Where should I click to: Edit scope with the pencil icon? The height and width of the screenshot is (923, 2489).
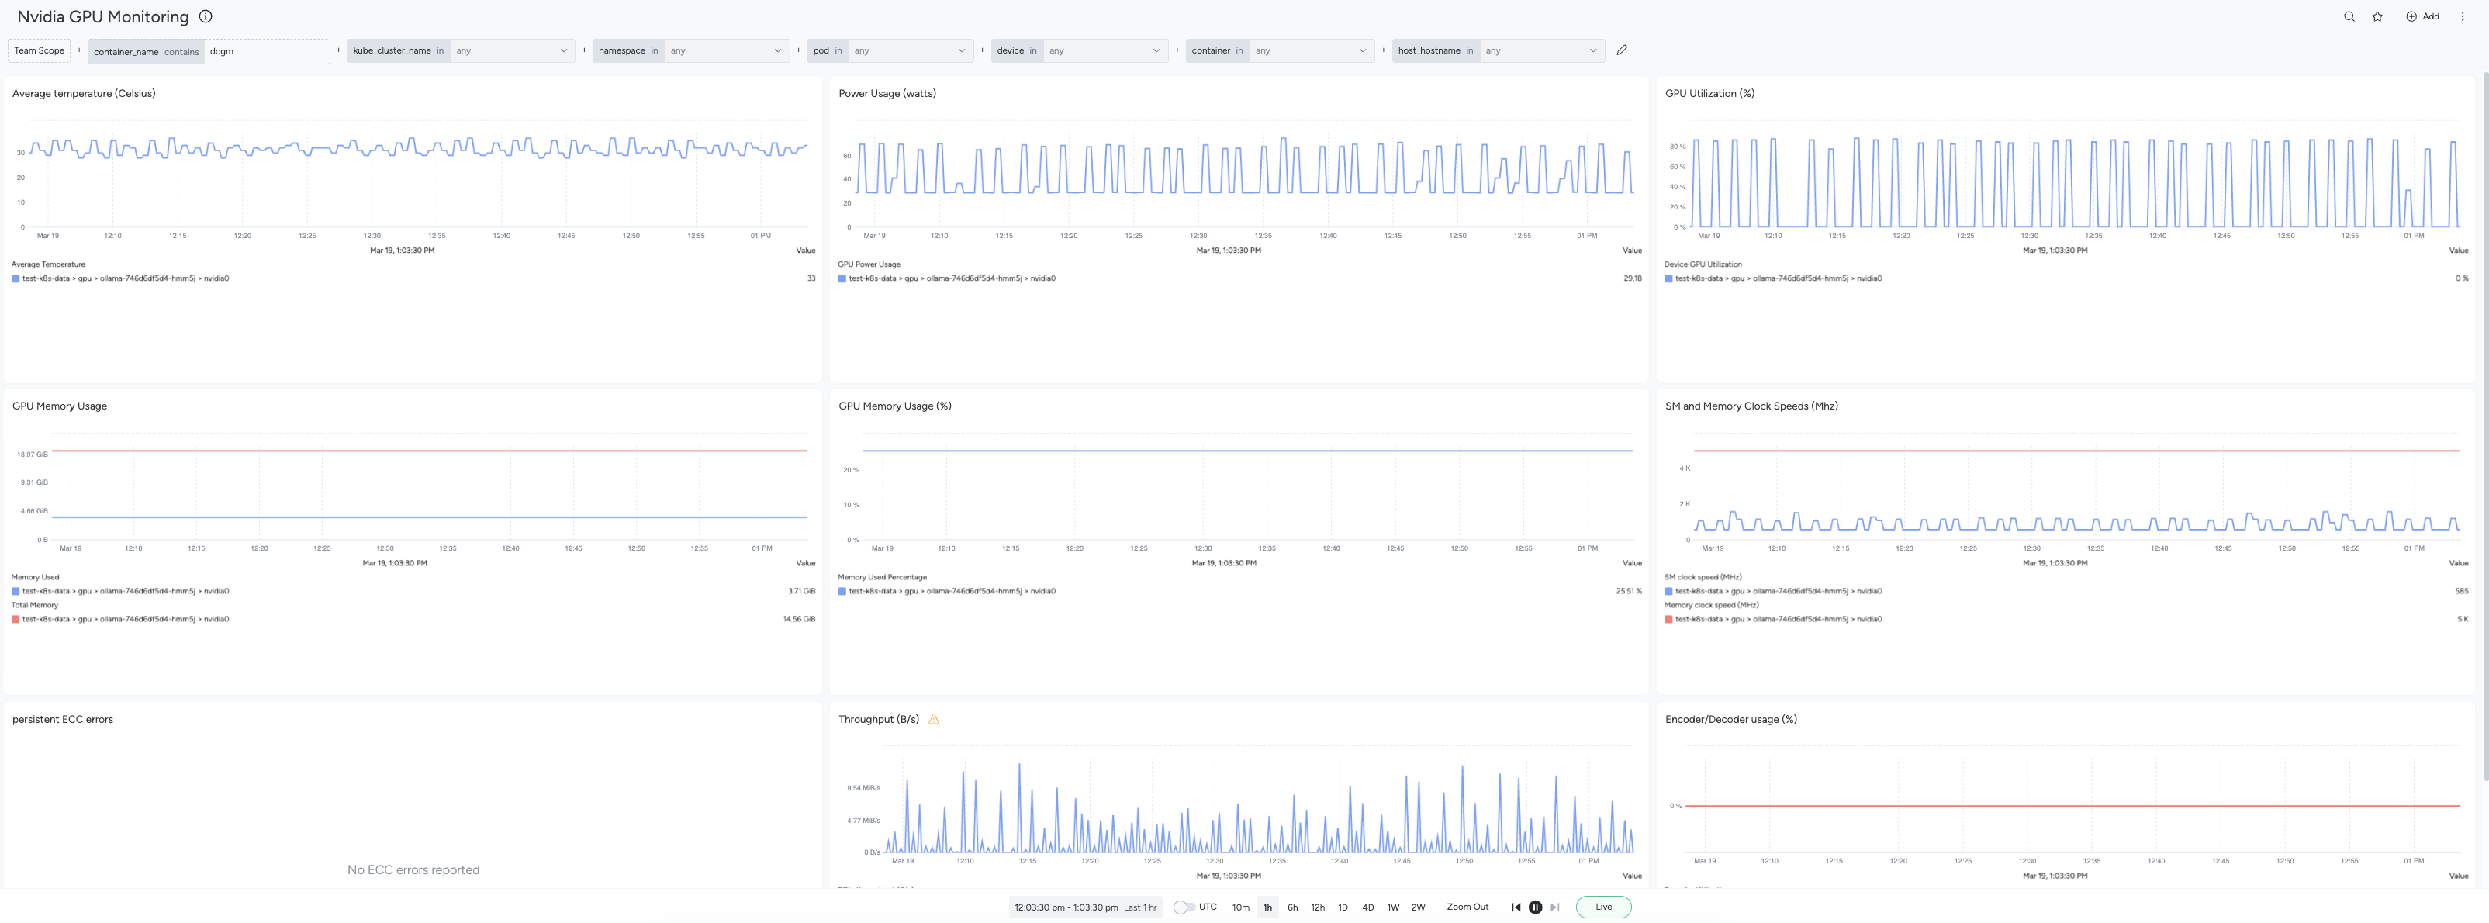click(x=1621, y=50)
